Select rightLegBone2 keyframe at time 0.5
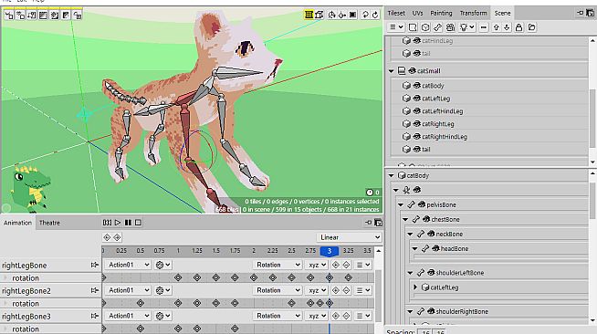This screenshot has width=597, height=334. point(141,303)
